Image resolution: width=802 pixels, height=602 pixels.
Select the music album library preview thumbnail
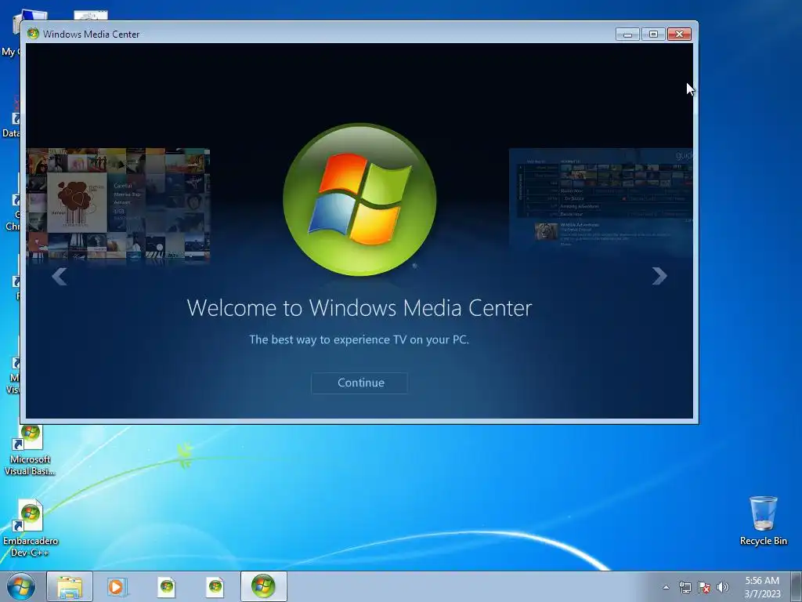click(118, 205)
